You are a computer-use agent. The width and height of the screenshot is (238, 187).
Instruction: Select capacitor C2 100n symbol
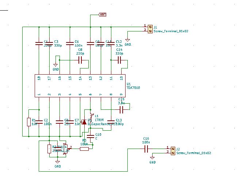(39, 122)
